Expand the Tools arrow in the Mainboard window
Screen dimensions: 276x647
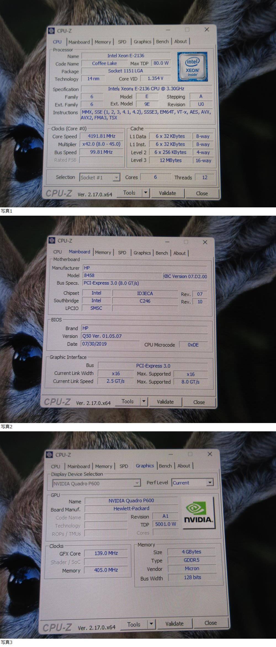click(144, 401)
